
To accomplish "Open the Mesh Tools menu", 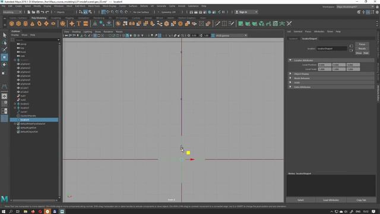I will pyautogui.click(x=94, y=6).
